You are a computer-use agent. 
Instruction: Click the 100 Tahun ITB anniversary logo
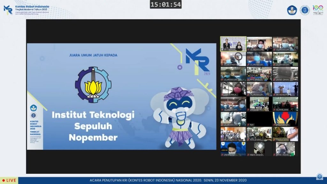(318, 10)
